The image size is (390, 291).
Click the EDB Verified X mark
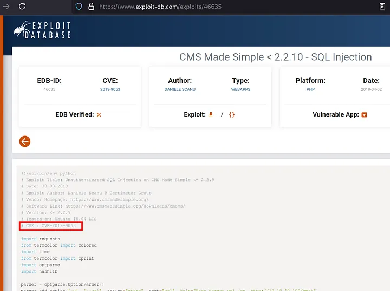[x=99, y=114]
